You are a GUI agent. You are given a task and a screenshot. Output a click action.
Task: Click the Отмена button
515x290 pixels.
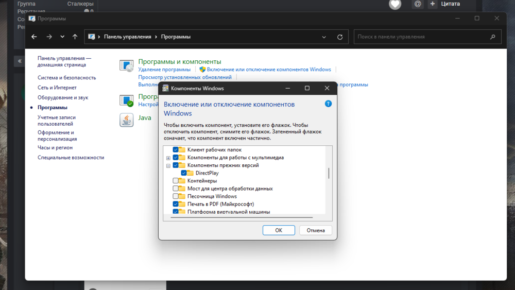[x=316, y=230]
